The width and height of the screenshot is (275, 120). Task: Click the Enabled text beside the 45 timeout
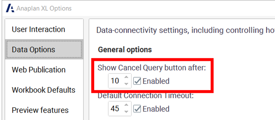tap(156, 109)
